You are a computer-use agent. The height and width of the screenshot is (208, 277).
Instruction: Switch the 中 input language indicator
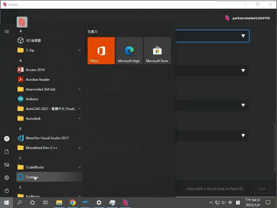[x=230, y=203]
